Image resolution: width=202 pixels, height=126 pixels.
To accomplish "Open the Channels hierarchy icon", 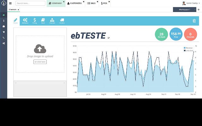I will [x=52, y=21].
